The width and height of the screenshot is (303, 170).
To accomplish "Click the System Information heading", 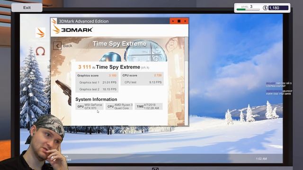I will 96,100.
